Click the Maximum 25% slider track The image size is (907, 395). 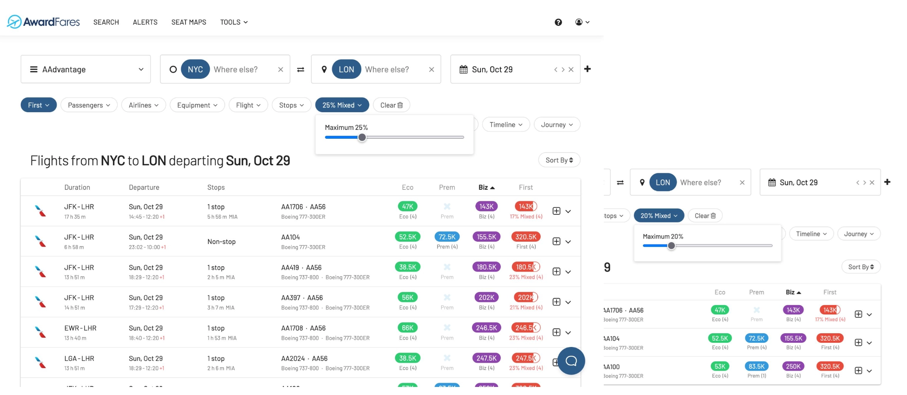(394, 137)
